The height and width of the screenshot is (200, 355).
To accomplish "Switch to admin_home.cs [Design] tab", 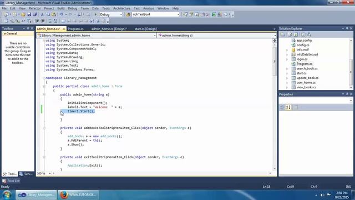I will (x=109, y=29).
